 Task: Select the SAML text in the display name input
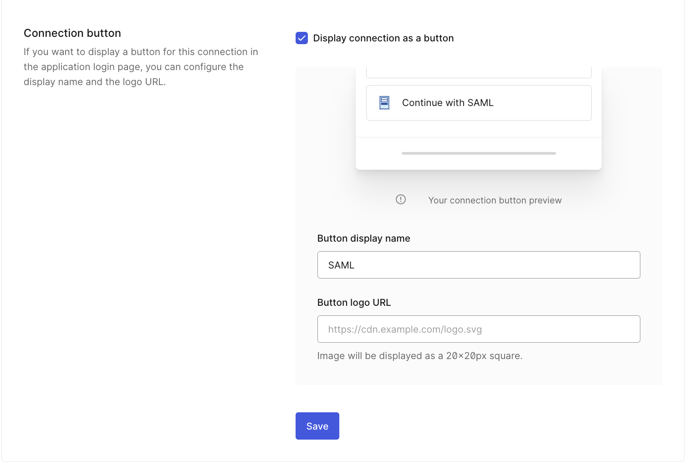point(341,264)
